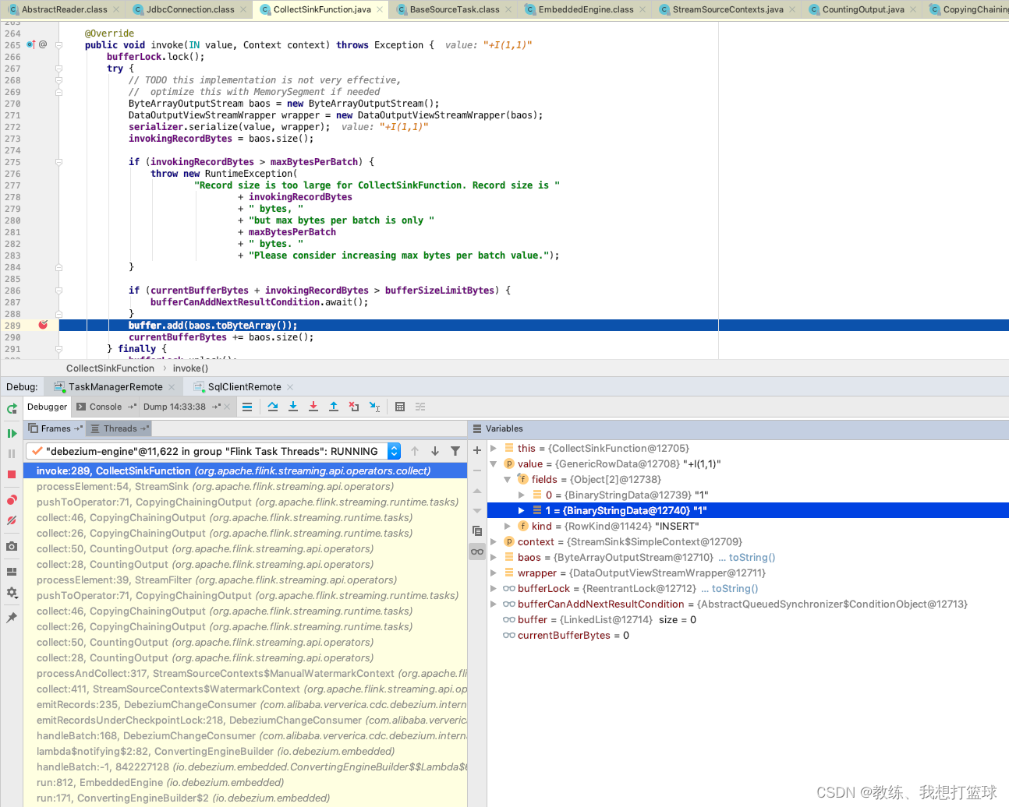Screen dimensions: 1009x807
Task: Click the frames filter funnel icon
Action: point(455,451)
